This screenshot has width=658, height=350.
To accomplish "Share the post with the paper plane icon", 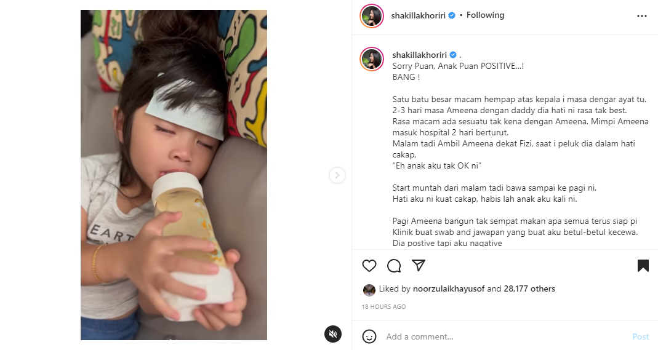I will (x=419, y=265).
